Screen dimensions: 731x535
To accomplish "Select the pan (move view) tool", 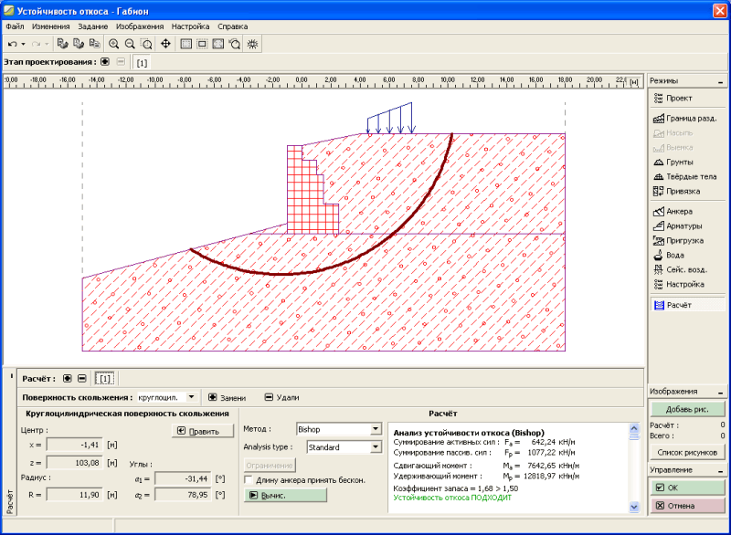I will click(165, 43).
